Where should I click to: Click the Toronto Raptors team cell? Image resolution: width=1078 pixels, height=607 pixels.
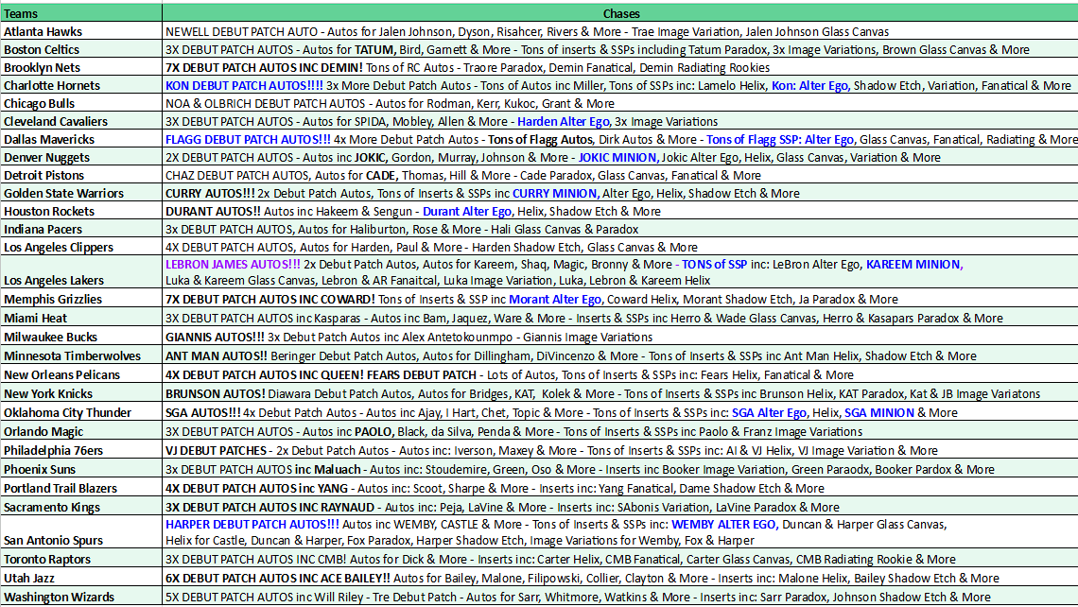coord(81,558)
